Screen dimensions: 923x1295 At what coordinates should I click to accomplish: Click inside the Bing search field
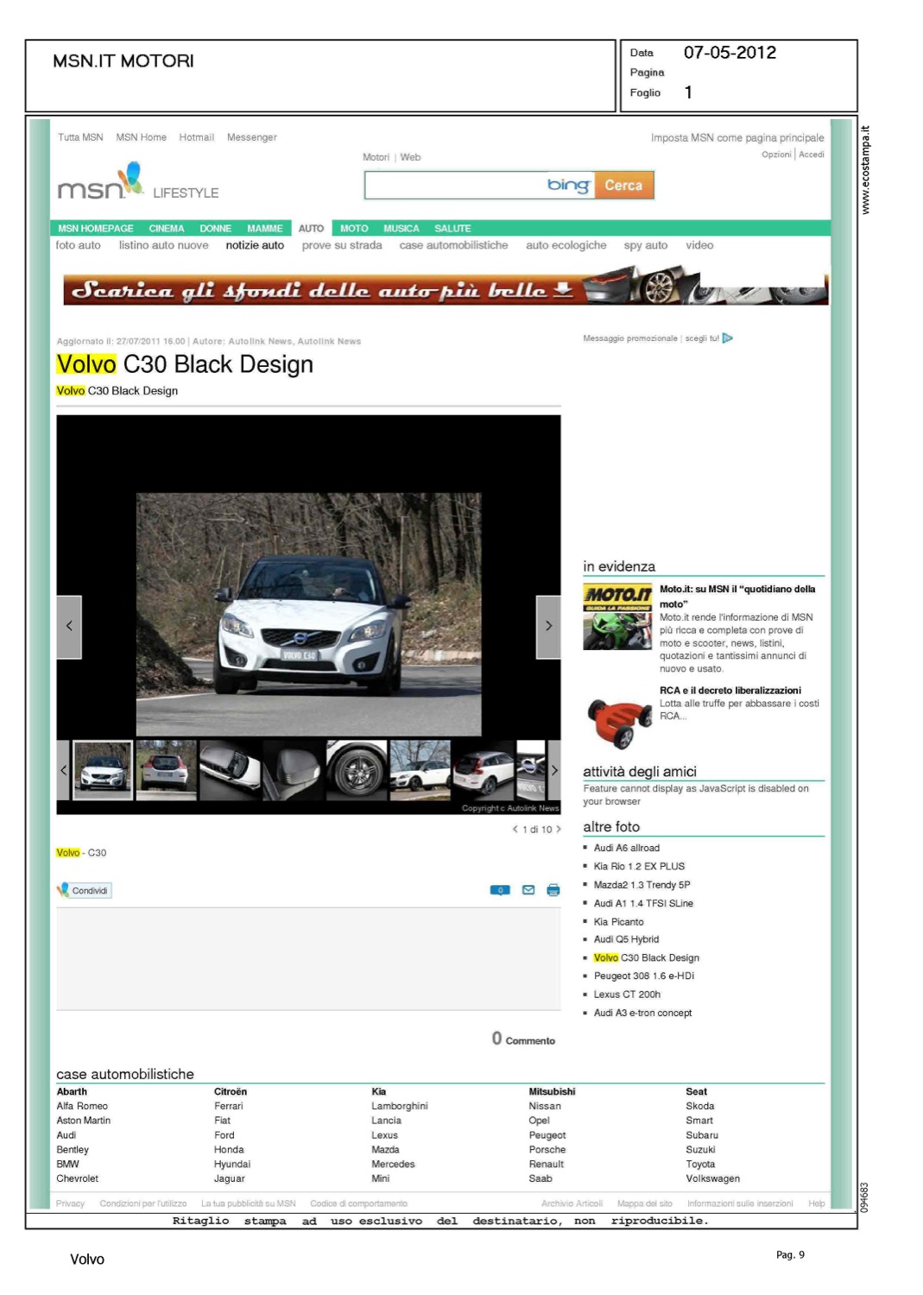tap(454, 186)
